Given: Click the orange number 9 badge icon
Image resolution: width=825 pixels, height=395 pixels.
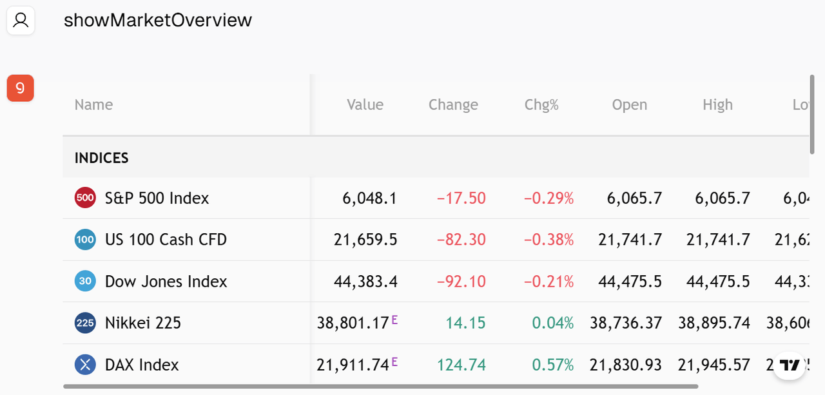Looking at the screenshot, I should (x=20, y=88).
